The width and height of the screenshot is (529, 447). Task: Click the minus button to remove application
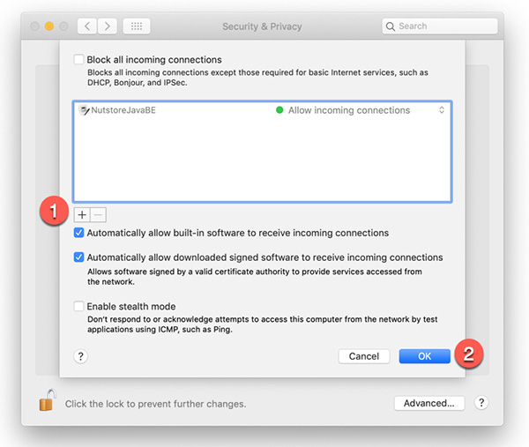[98, 214]
